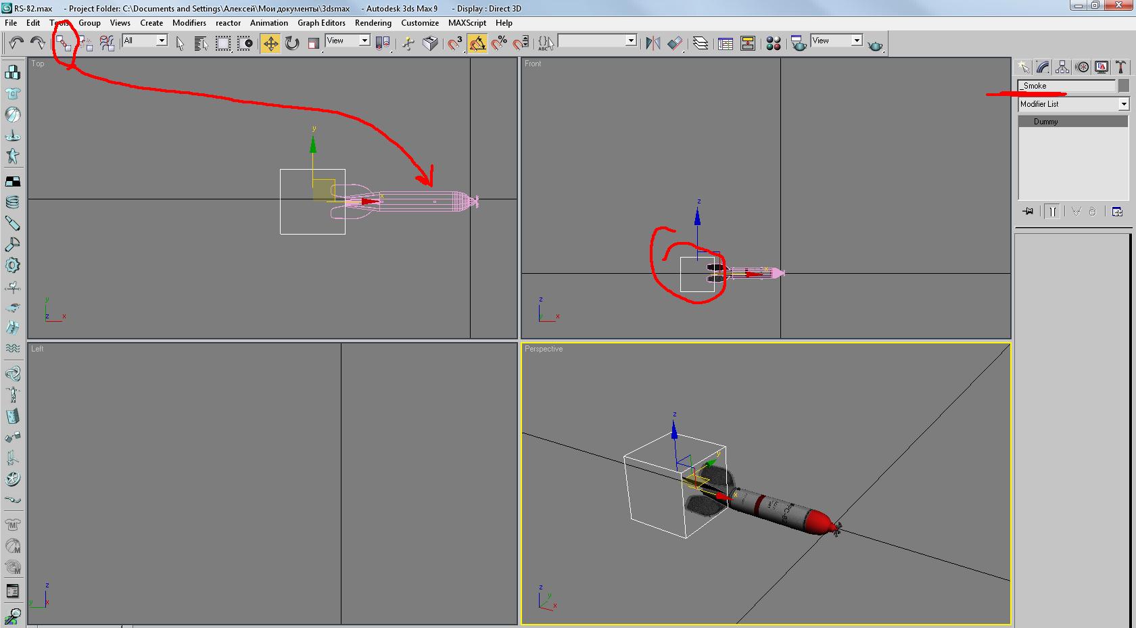Switch to the Motion command panel tab

tap(1082, 67)
